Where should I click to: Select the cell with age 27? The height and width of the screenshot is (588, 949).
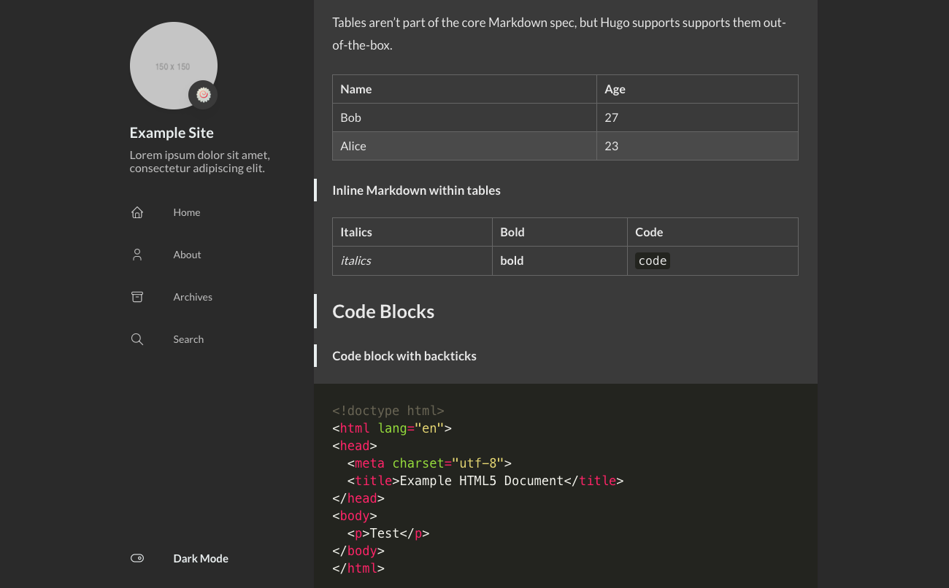697,117
